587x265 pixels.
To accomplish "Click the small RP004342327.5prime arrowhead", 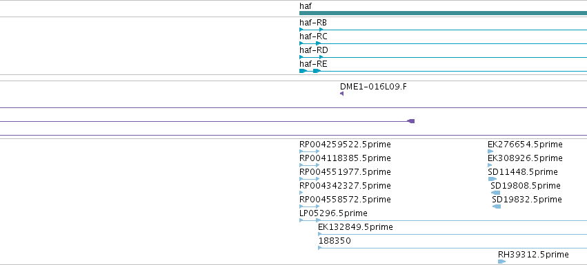I will 301,193.
